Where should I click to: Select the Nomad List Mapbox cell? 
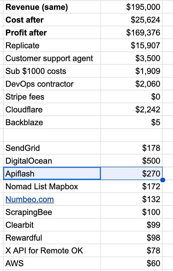[52, 186]
